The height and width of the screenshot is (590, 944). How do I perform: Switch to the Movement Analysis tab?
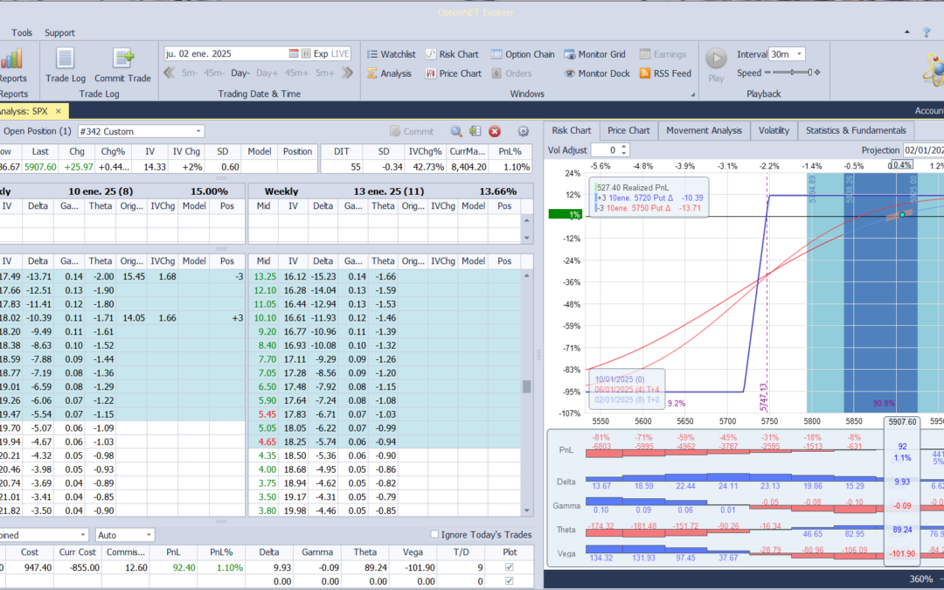coord(704,130)
